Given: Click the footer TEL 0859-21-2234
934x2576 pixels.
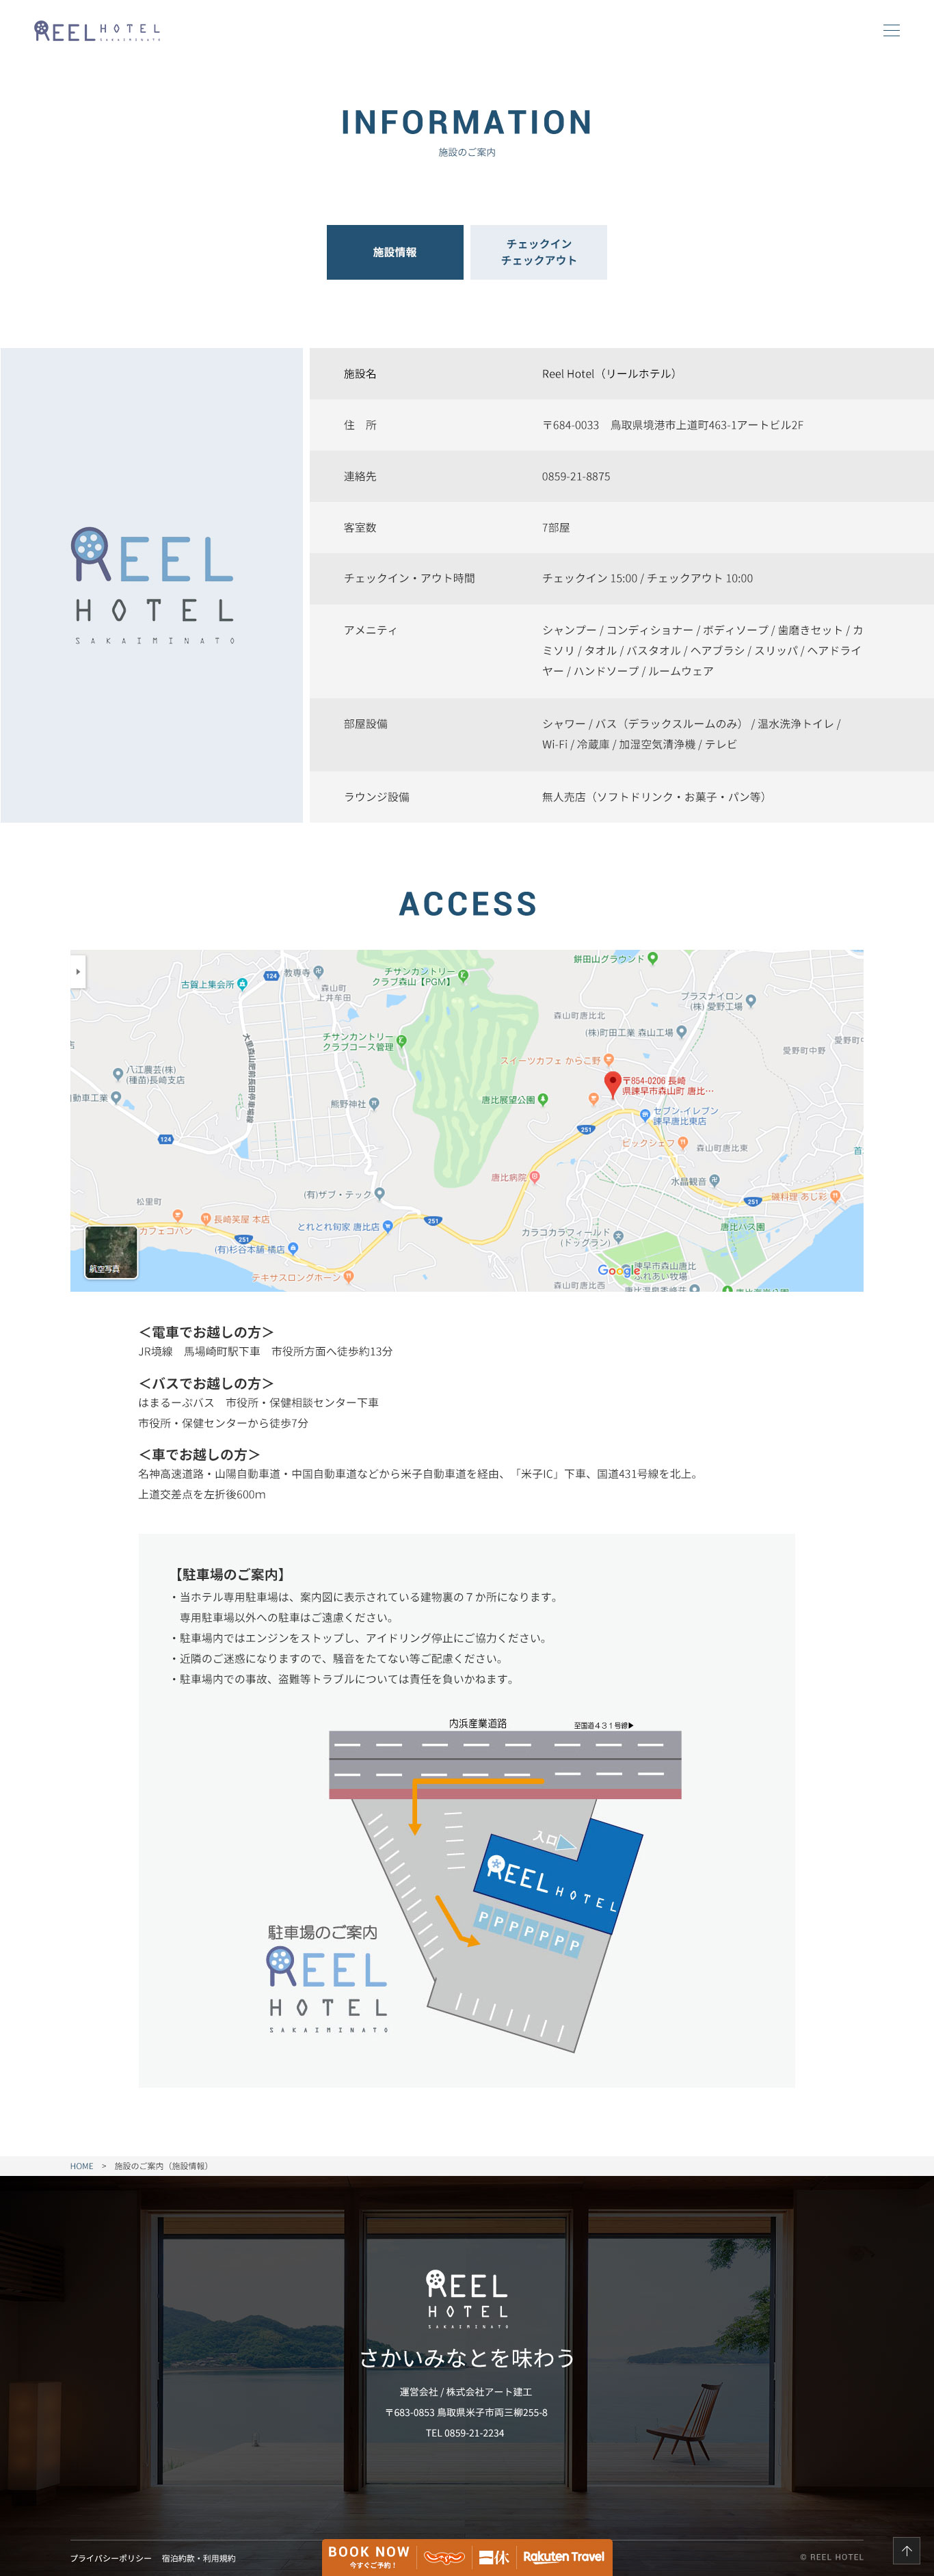Looking at the screenshot, I should [x=465, y=2433].
